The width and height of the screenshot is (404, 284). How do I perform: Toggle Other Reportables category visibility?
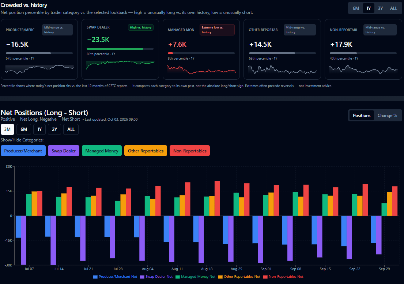[146, 151]
